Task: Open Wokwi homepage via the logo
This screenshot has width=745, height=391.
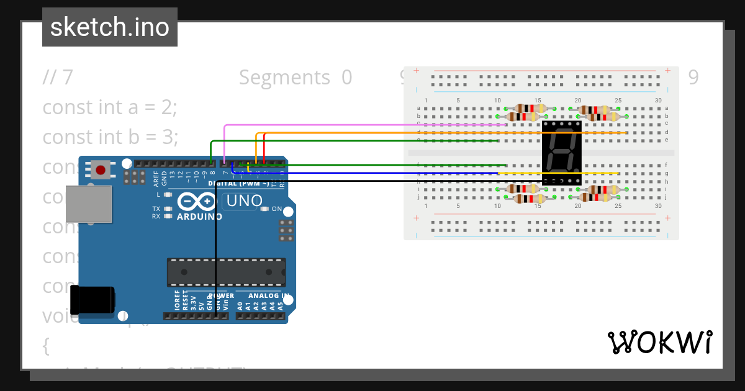Action: pos(660,342)
